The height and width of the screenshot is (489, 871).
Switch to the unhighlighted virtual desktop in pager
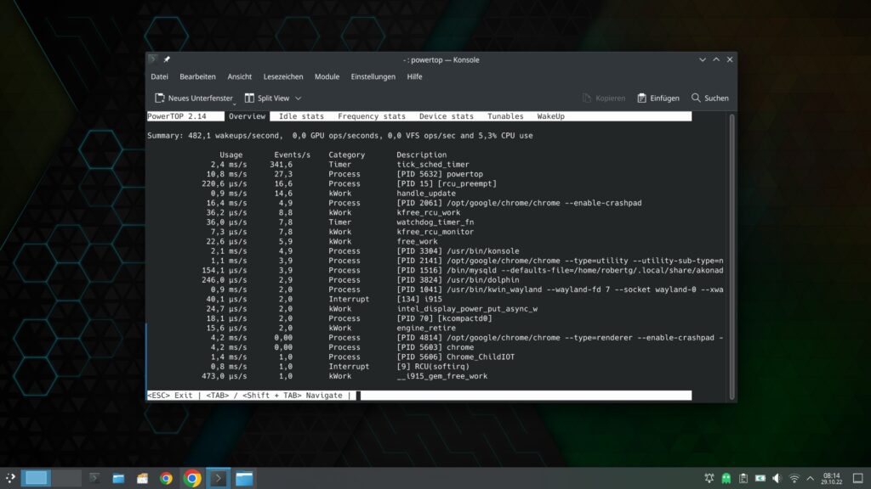point(66,478)
